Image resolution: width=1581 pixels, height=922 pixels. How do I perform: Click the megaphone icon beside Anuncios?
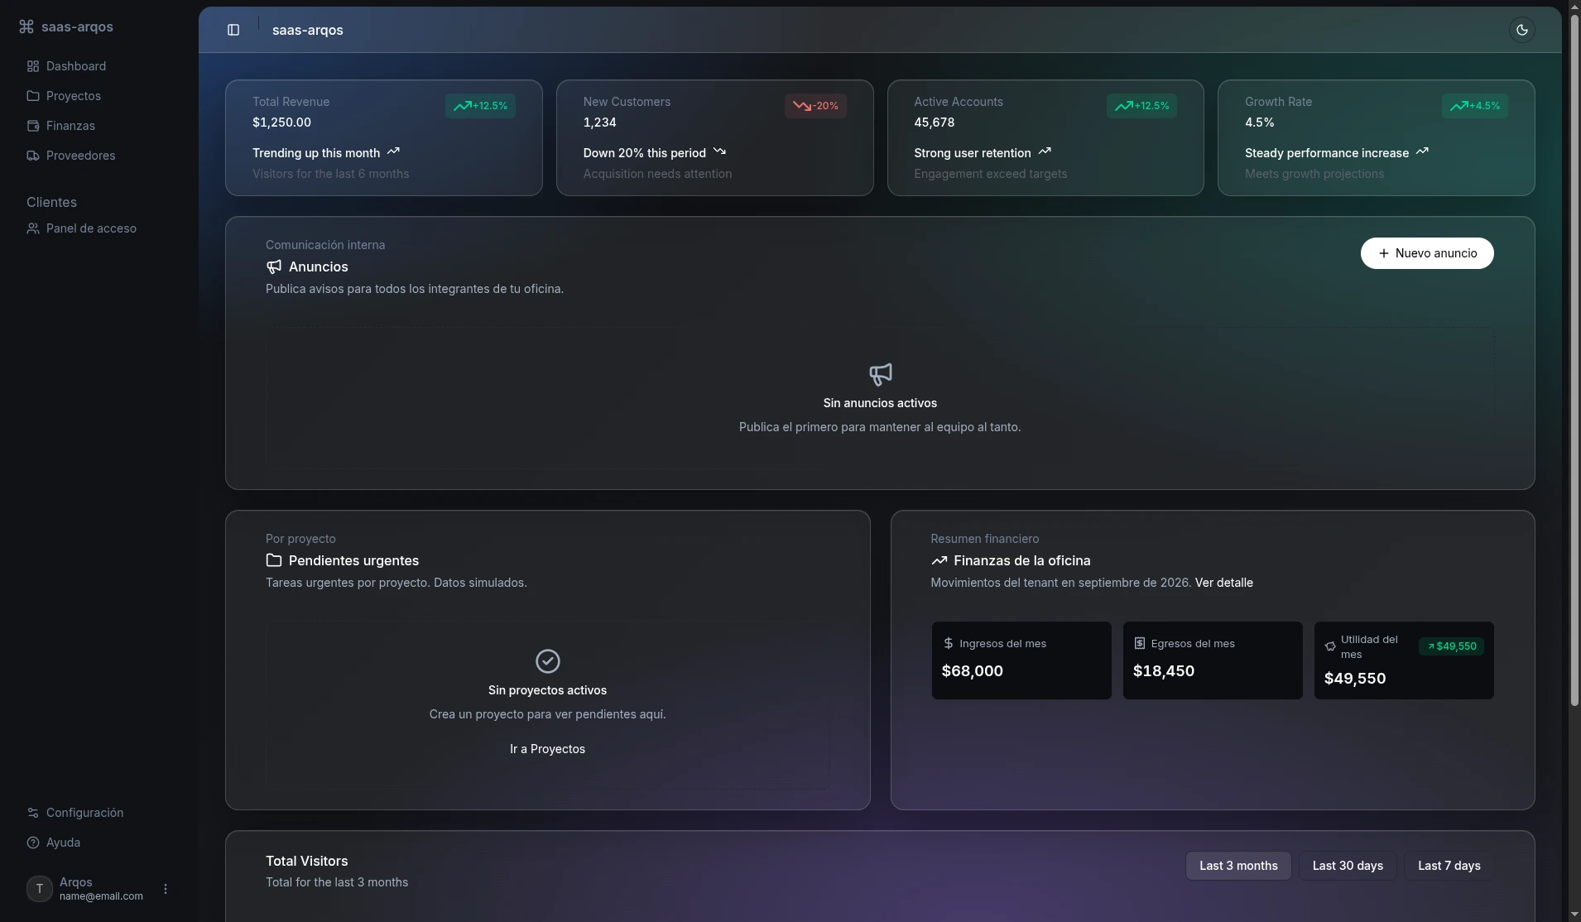click(x=274, y=267)
